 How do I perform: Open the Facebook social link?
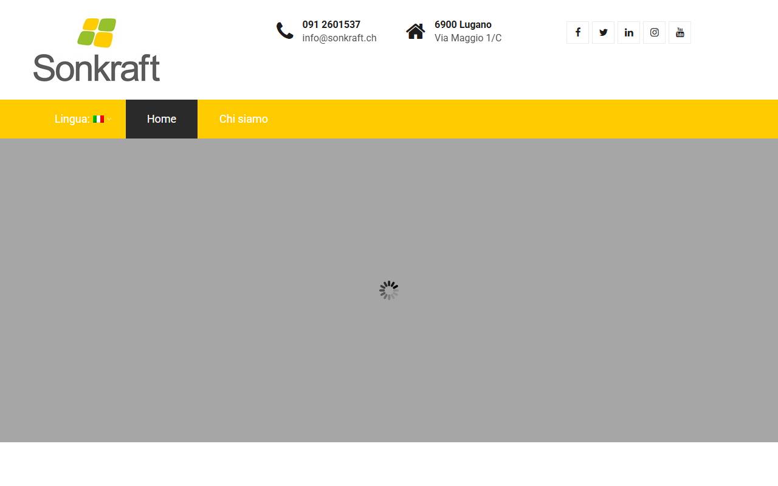click(577, 33)
